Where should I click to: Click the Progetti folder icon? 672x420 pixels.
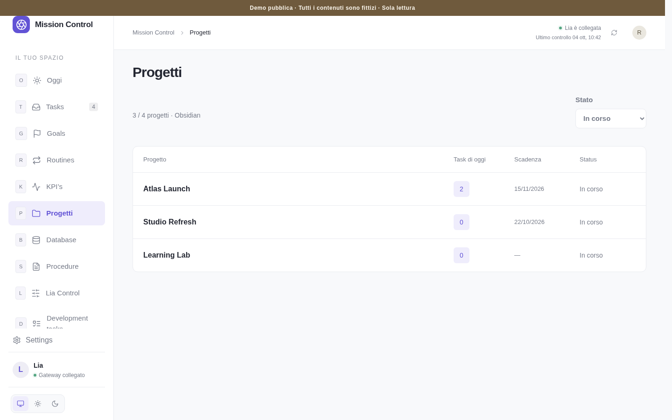(36, 213)
